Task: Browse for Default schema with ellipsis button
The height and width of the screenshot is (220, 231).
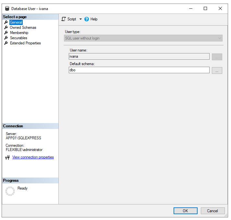Action: (217, 70)
